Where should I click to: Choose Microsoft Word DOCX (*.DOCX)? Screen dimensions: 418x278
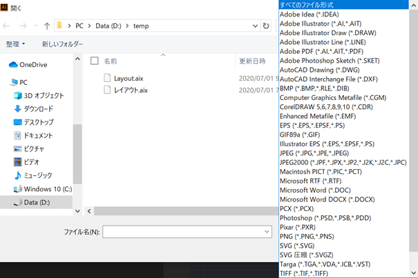pos(343,199)
